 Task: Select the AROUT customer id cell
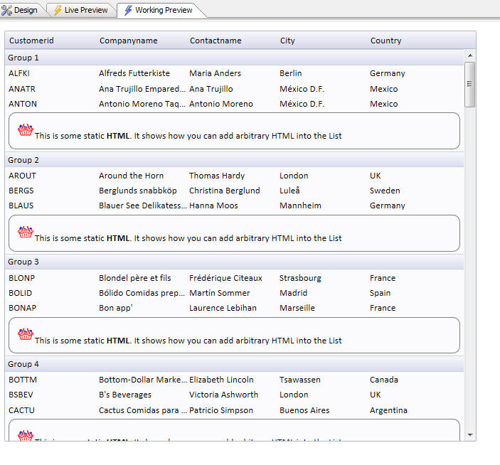click(22, 176)
